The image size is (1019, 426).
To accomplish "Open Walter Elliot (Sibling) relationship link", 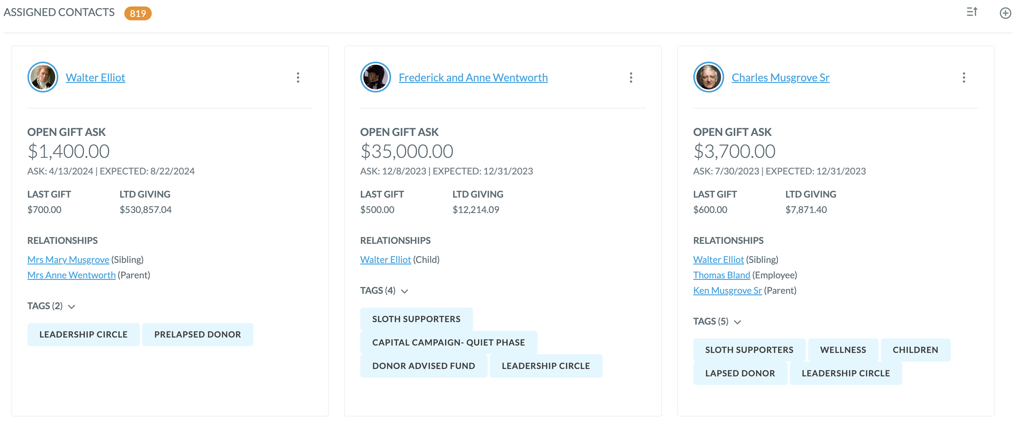I will click(718, 260).
